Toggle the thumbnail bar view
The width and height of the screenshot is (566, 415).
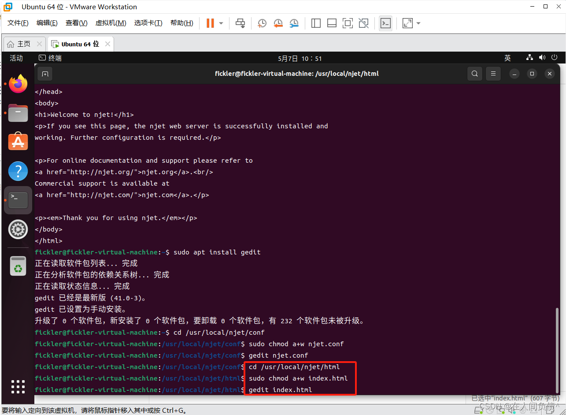point(332,23)
